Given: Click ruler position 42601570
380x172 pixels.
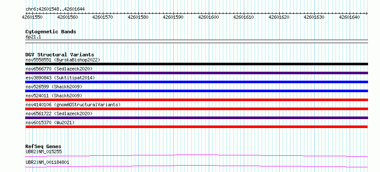Looking at the screenshot, I should 103,17.
